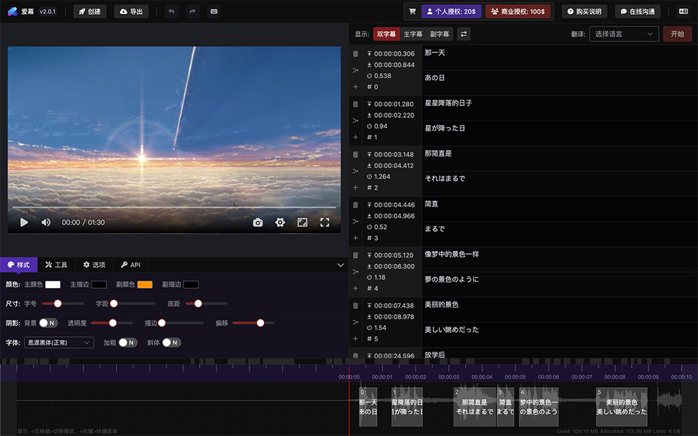
Task: Open the shopping cart icon
Action: point(413,12)
